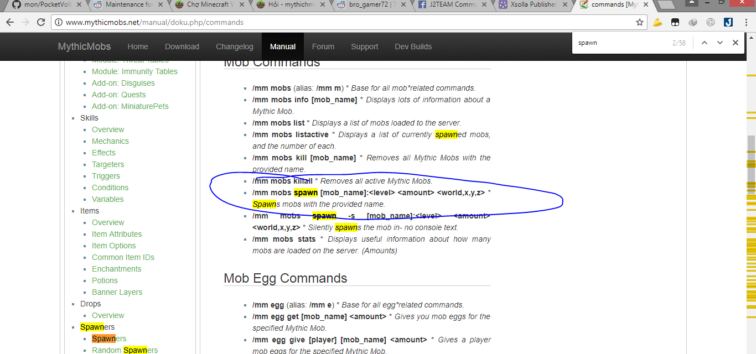Open the Manual nav item
This screenshot has width=756, height=354.
tap(283, 46)
